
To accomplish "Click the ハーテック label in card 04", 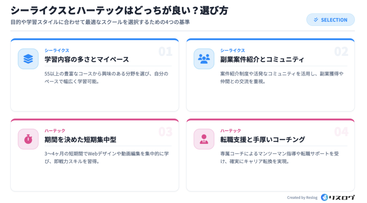I will click(230, 131).
